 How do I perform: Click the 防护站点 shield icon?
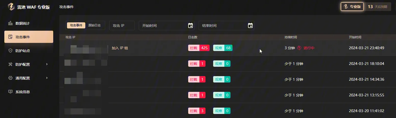[10, 51]
